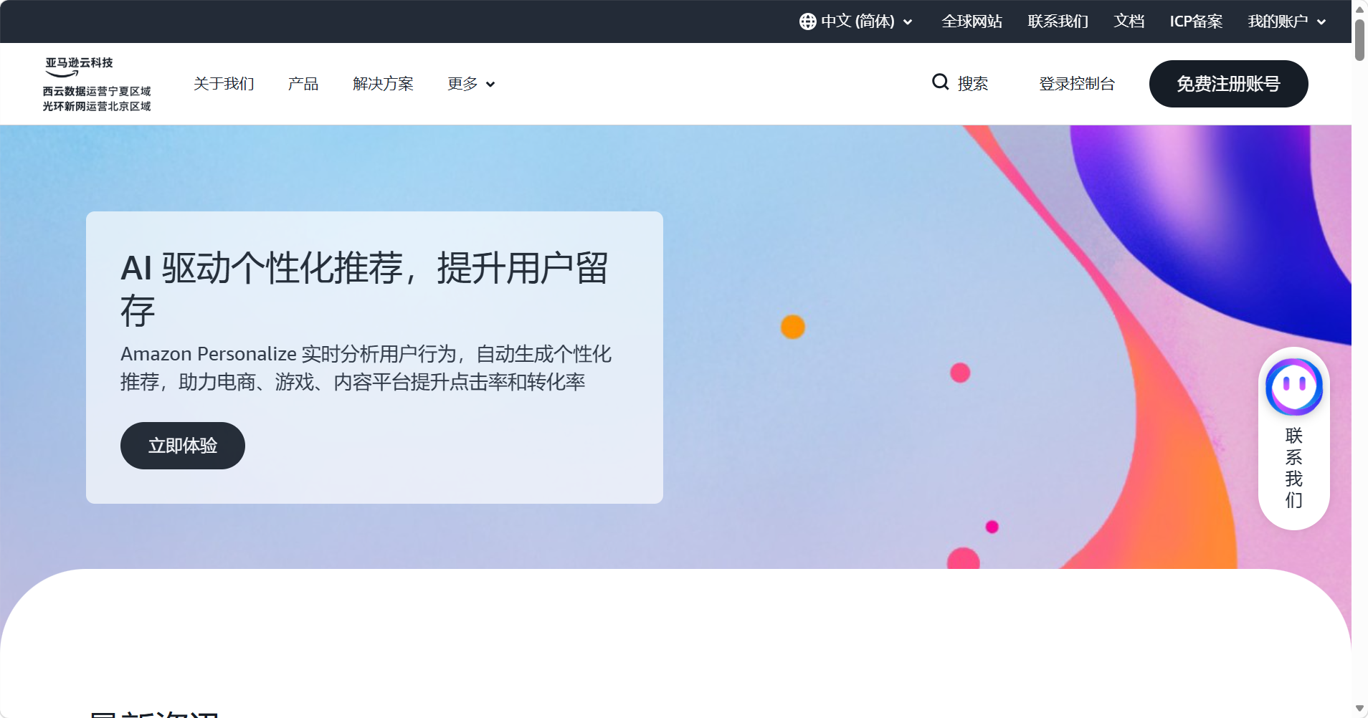Select the 搜索 search label

[973, 84]
